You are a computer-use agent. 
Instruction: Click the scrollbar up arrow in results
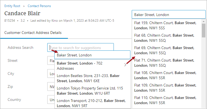tap(203, 21)
